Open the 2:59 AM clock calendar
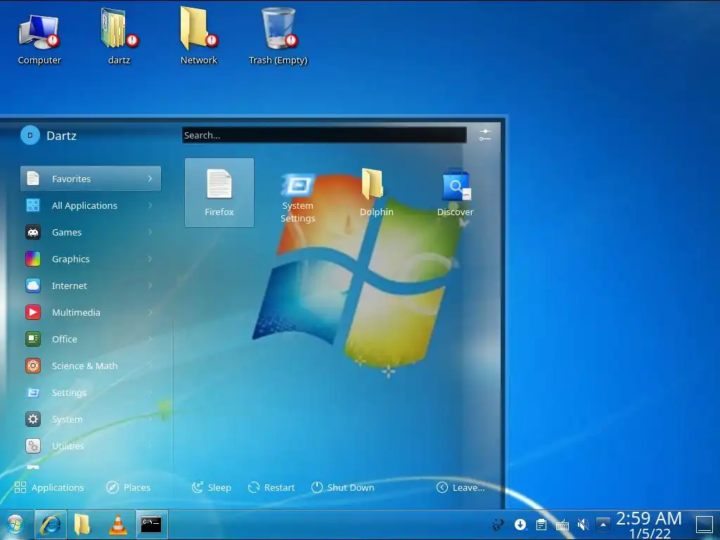 point(649,525)
